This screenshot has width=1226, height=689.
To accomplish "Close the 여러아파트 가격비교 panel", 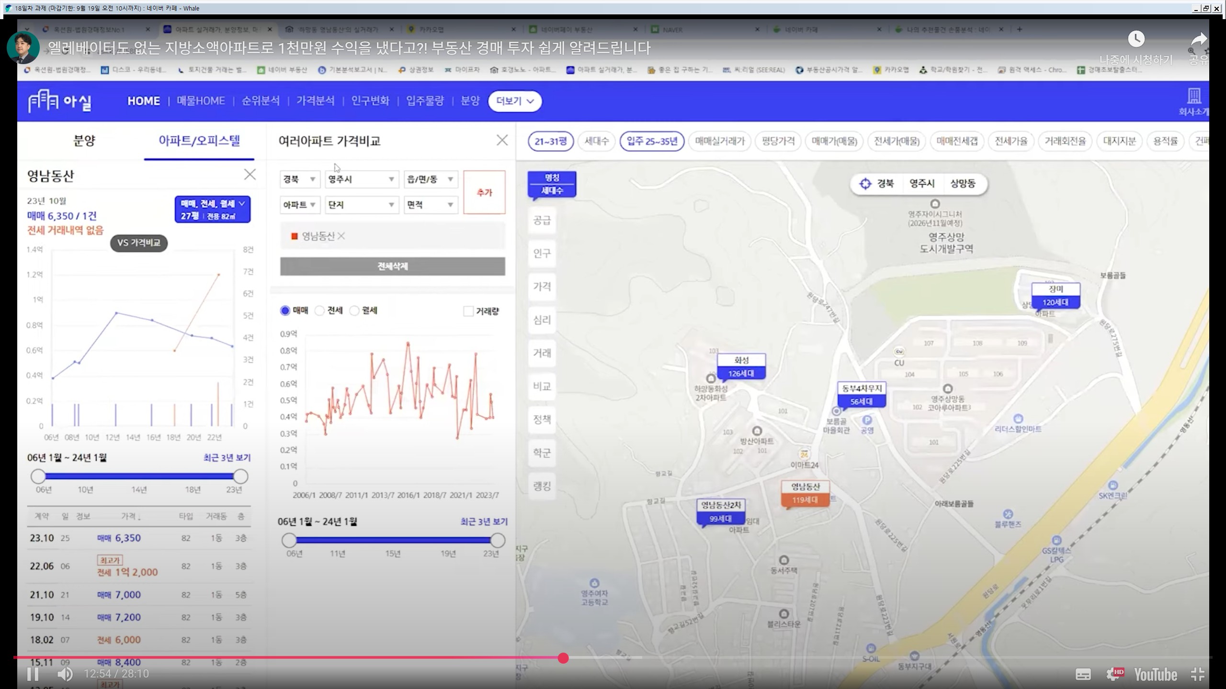I will click(x=502, y=140).
